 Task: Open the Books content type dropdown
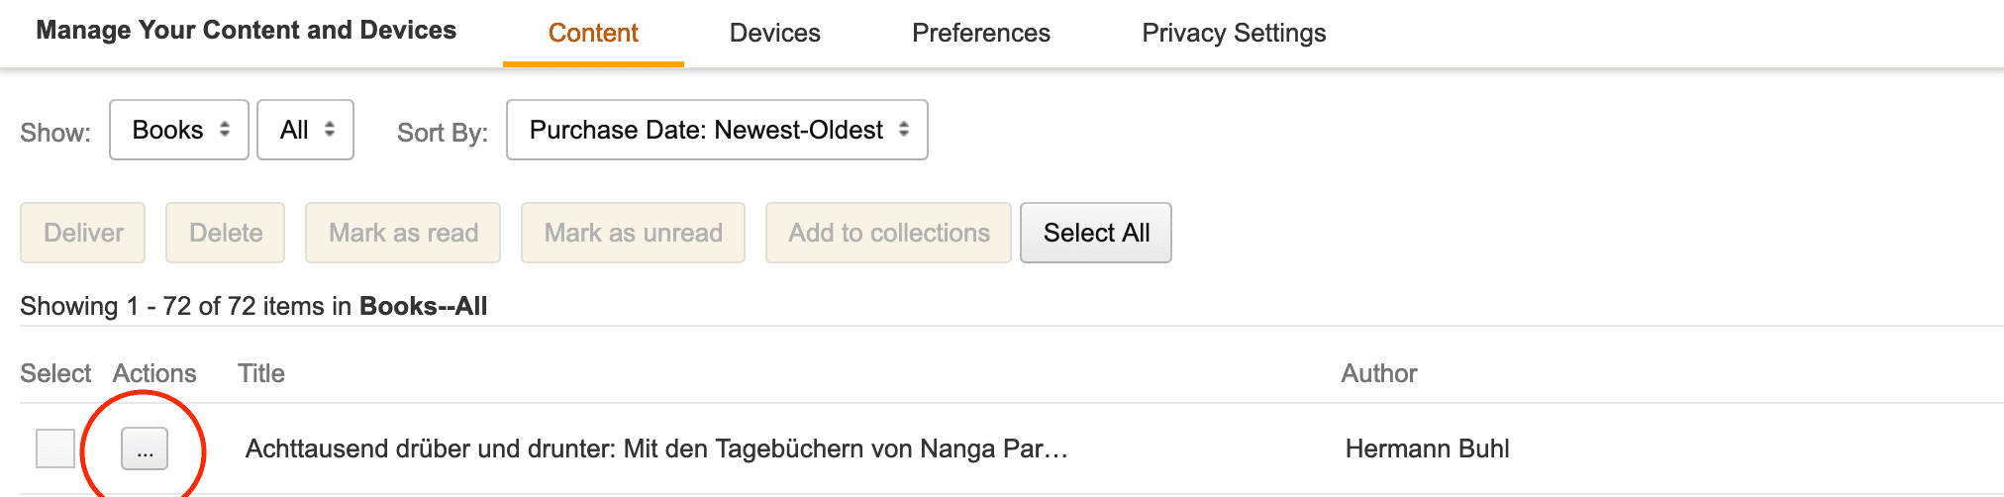(179, 130)
